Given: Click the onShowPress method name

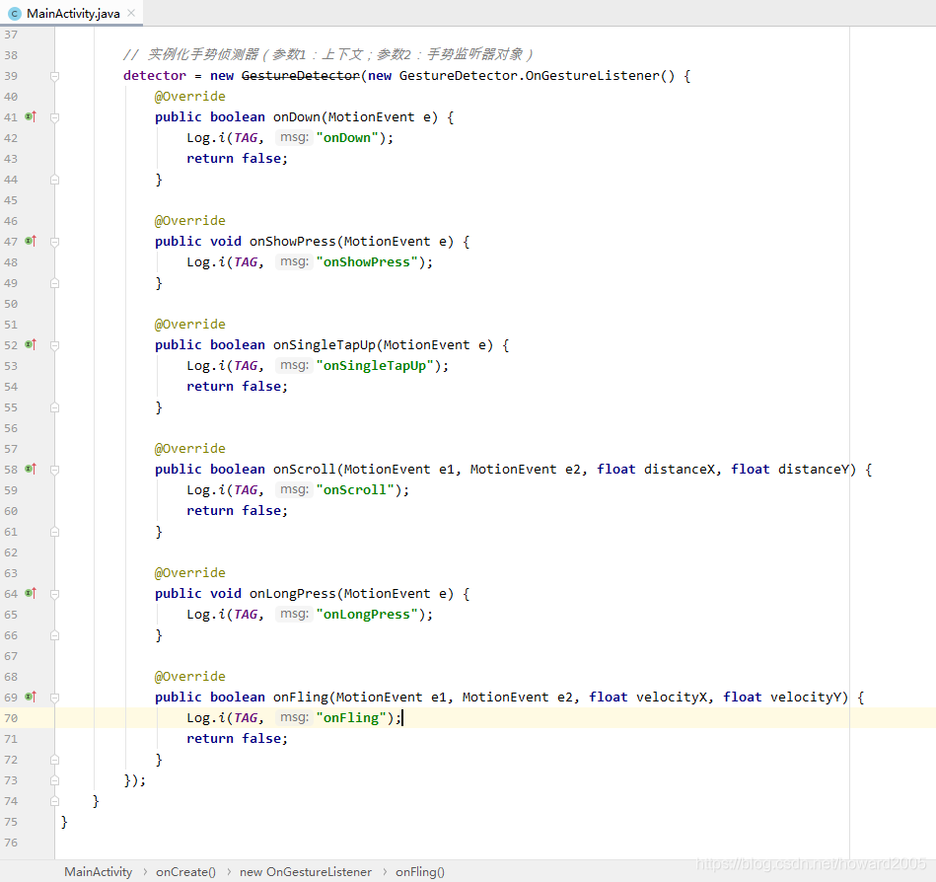Looking at the screenshot, I should [x=293, y=242].
